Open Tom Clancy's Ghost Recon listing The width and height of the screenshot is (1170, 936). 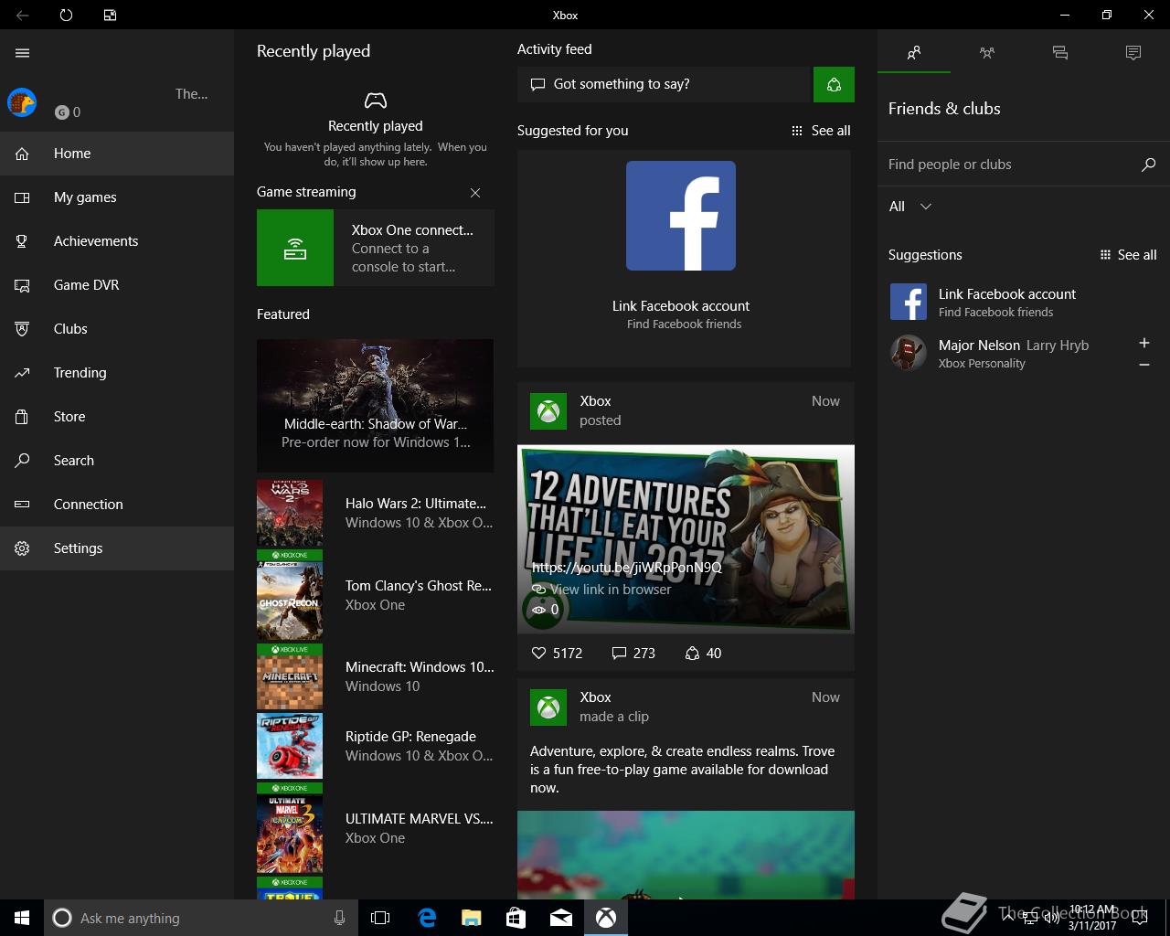point(376,595)
